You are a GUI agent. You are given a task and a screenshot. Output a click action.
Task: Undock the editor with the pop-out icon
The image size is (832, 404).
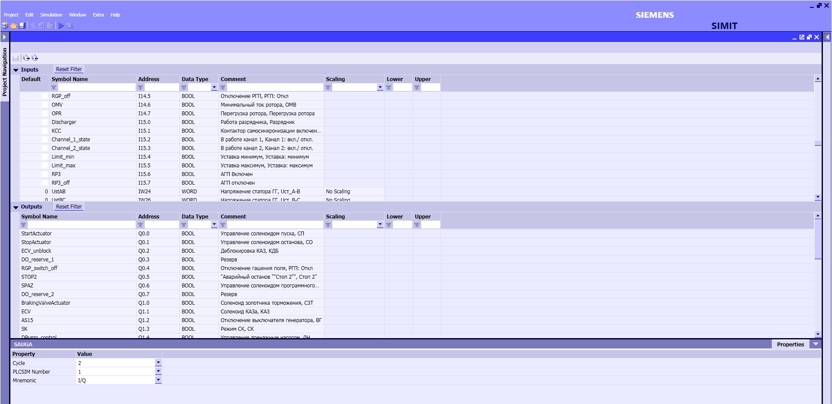tap(802, 37)
